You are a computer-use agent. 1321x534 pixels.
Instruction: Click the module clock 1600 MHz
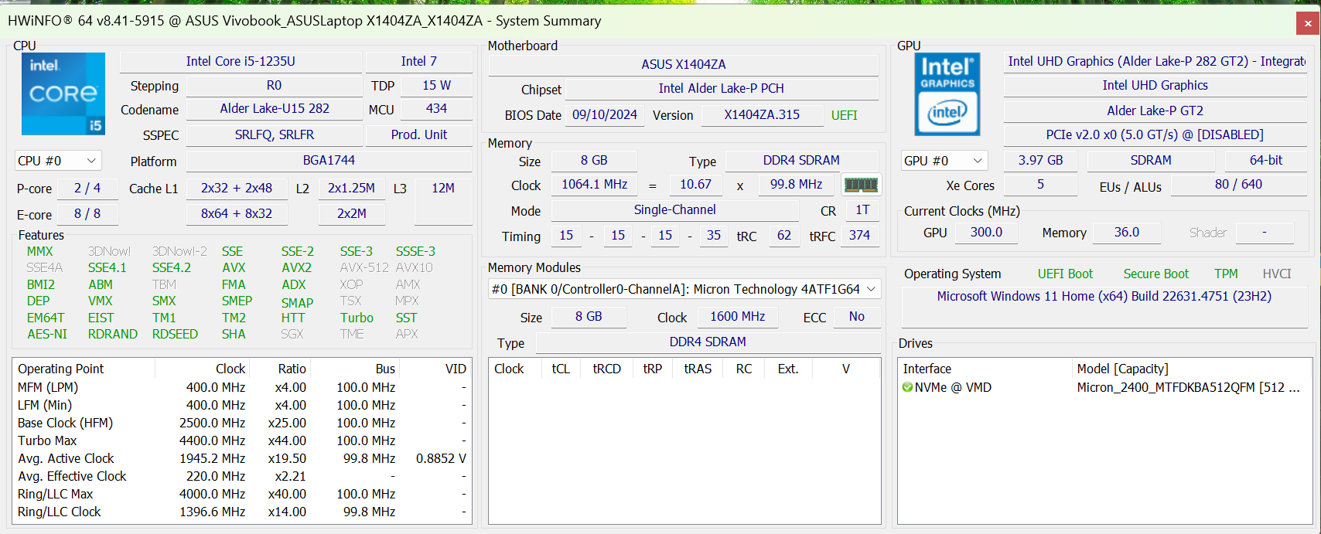[737, 316]
